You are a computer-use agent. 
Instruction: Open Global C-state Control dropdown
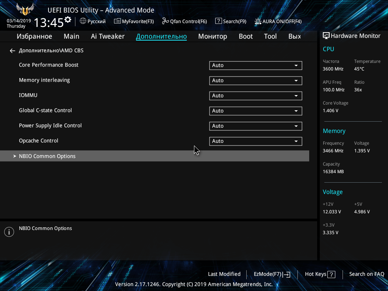[256, 111]
